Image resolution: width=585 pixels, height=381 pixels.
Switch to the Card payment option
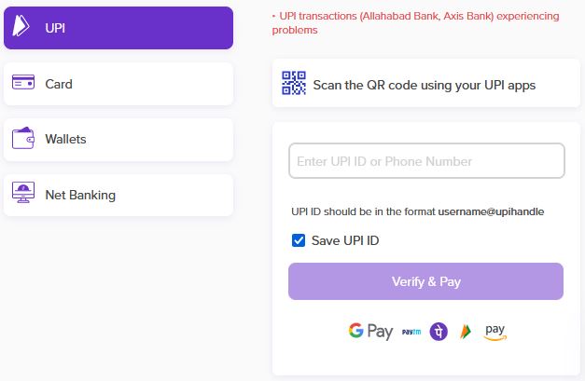click(118, 84)
